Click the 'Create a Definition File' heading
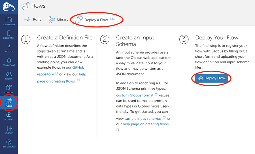The image size is (255, 154). tap(65, 38)
